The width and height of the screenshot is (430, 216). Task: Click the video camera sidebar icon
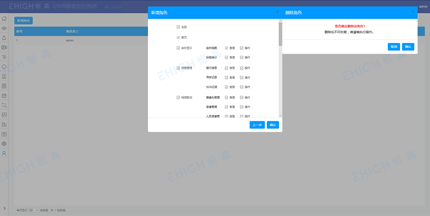[4, 47]
